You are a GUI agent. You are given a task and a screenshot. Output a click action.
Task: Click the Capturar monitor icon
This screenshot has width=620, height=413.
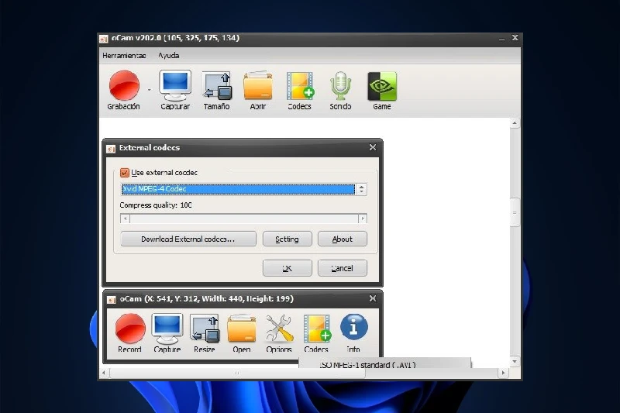[175, 85]
